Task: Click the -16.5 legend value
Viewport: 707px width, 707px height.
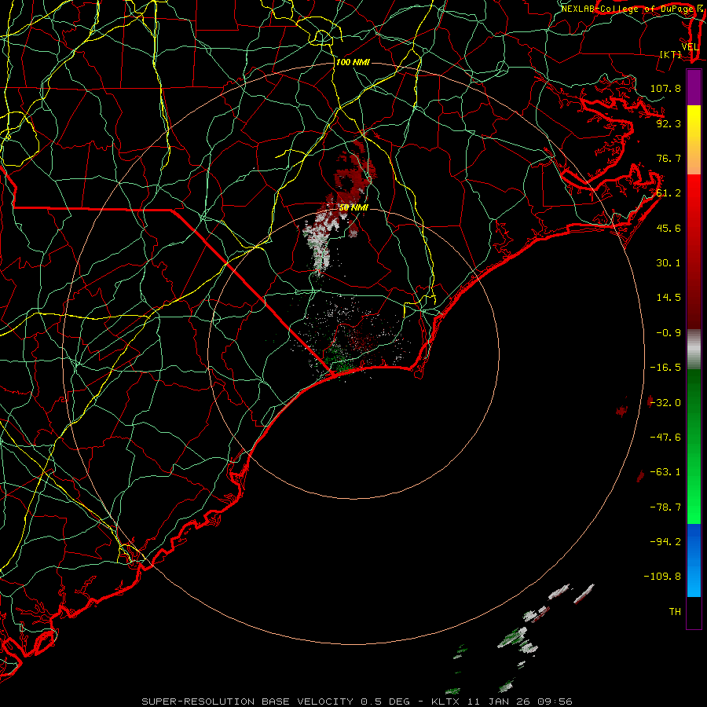Action: [x=665, y=368]
